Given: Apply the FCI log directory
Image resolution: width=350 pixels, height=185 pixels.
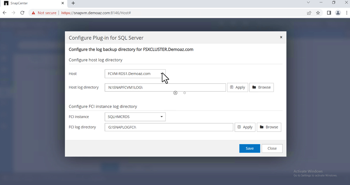Looking at the screenshot, I should click(245, 127).
